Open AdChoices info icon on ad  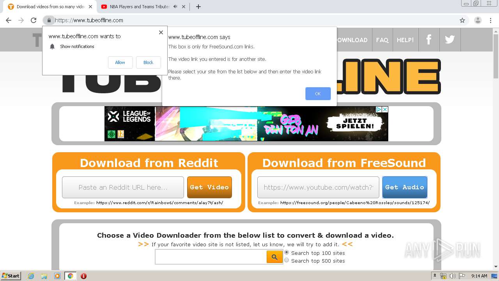tap(378, 110)
